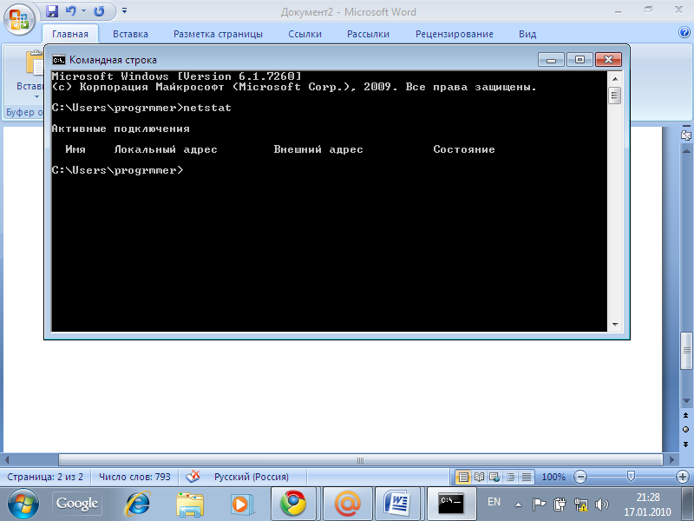Switch to Microsoft Word taskbar button
Screen dimensions: 694x521
click(x=397, y=505)
